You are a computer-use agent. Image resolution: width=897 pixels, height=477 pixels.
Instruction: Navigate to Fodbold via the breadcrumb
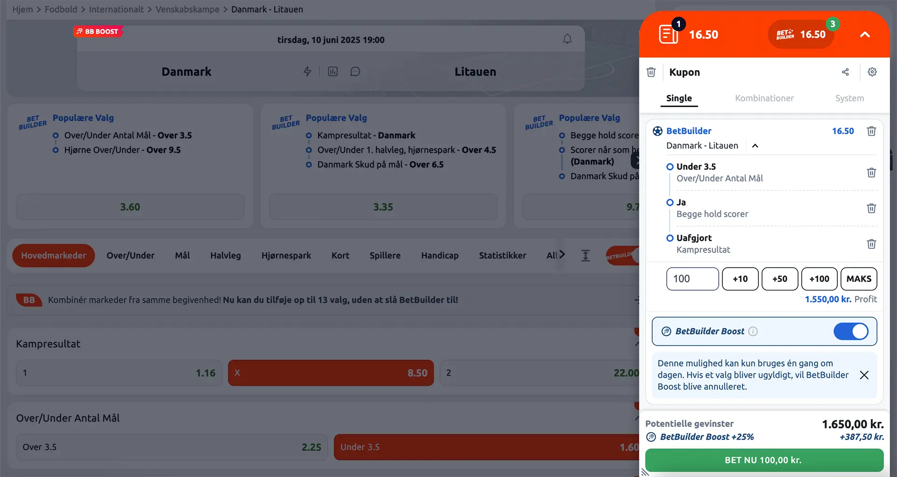[x=61, y=9]
